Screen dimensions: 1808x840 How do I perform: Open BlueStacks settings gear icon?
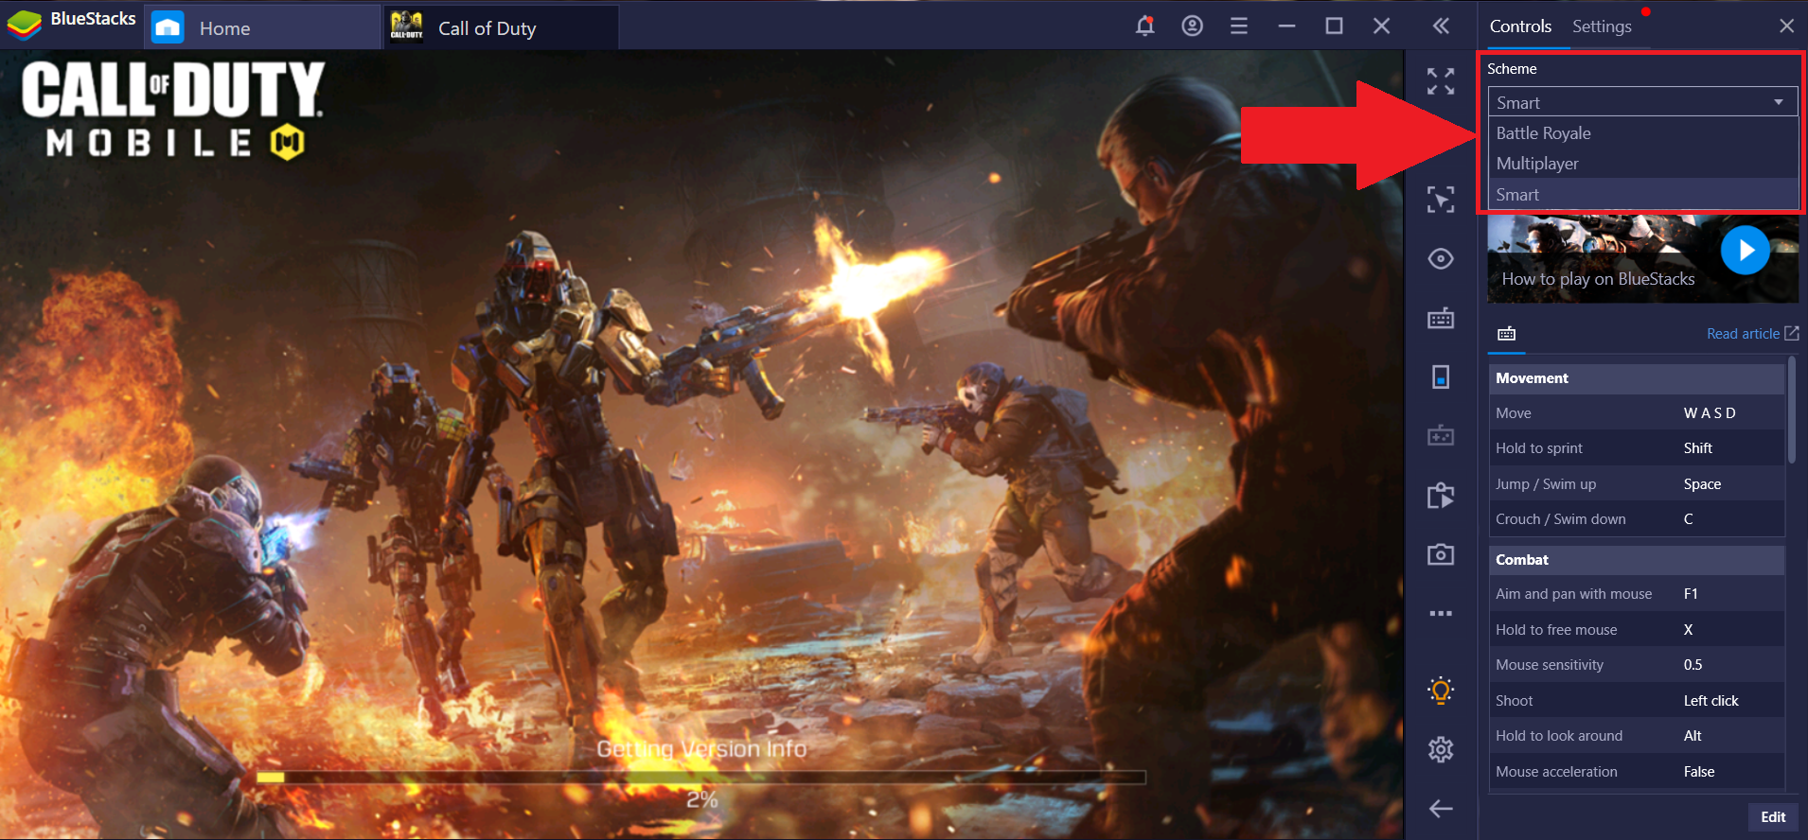pyautogui.click(x=1441, y=749)
